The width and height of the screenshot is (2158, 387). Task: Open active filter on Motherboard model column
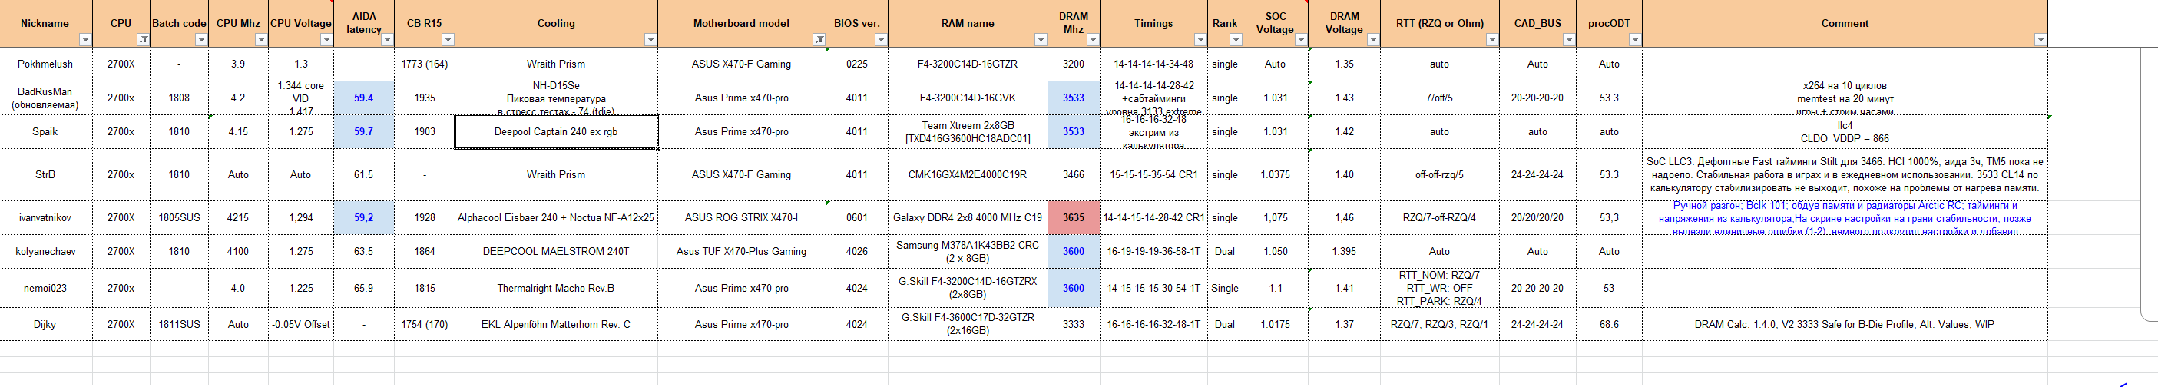tap(819, 39)
